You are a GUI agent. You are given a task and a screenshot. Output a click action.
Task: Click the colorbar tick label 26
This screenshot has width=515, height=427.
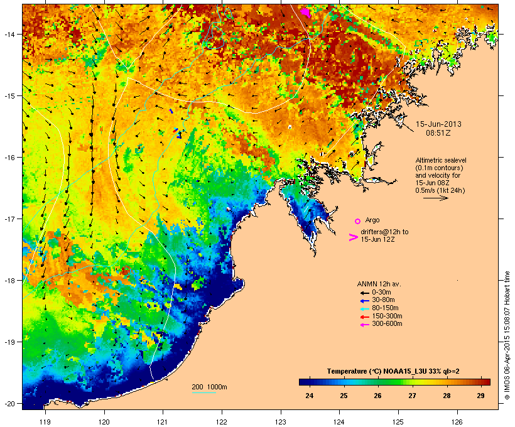[377, 396]
